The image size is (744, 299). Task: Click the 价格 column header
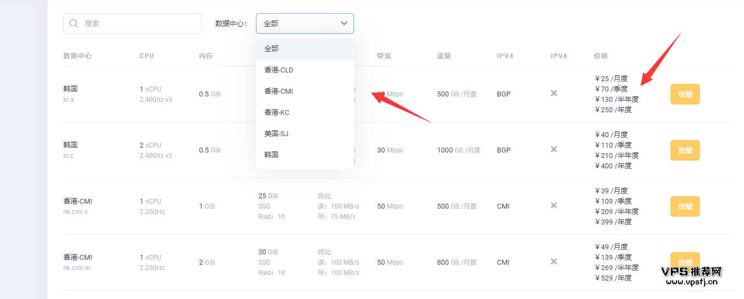601,56
